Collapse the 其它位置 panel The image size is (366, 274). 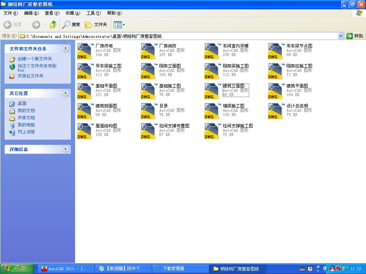pyautogui.click(x=65, y=93)
